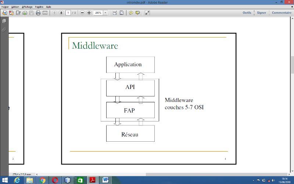294x184 pixels.
Task: Open the zoom percentage dropdown arrow
Action: (x=105, y=13)
